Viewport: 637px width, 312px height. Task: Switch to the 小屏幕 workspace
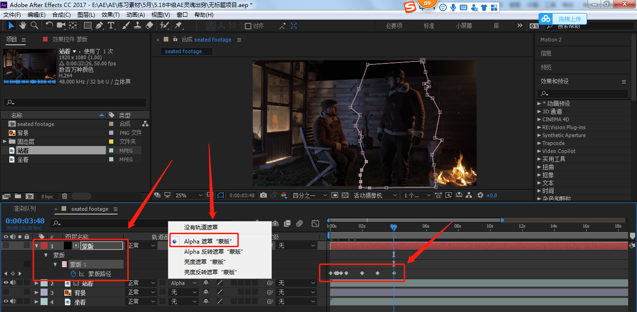(464, 26)
